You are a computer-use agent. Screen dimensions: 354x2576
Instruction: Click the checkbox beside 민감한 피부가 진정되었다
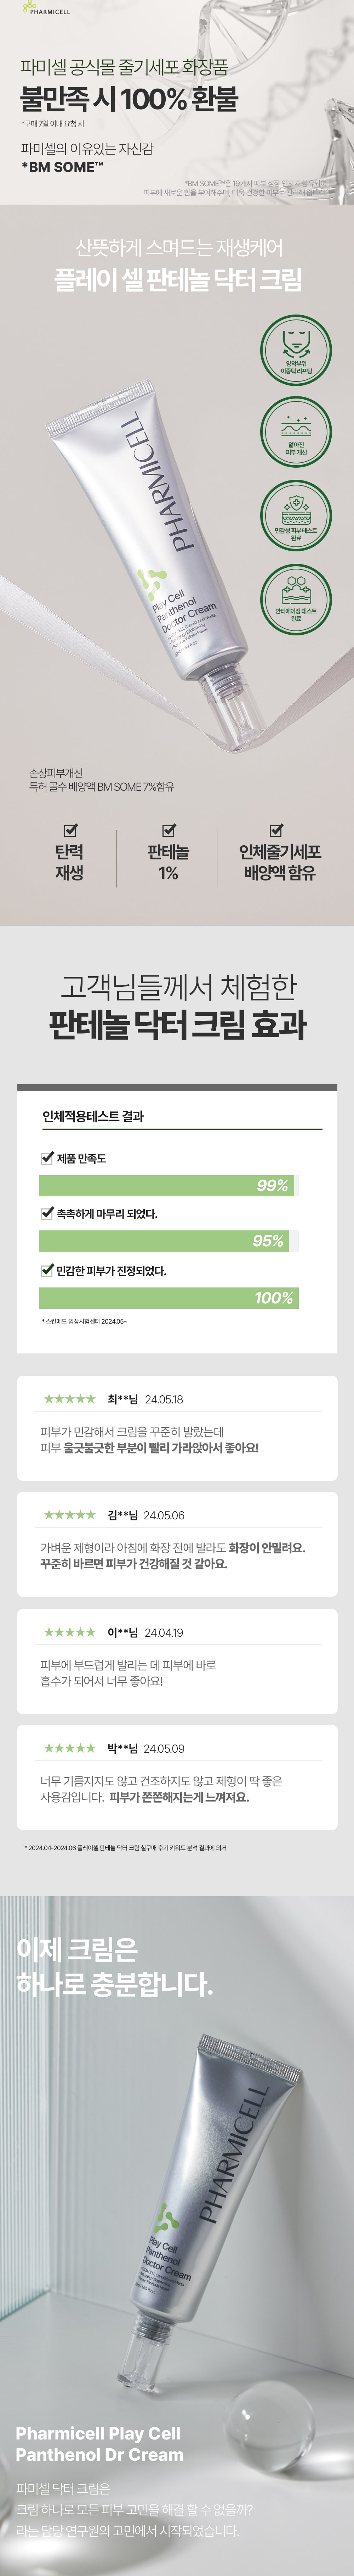click(47, 1270)
